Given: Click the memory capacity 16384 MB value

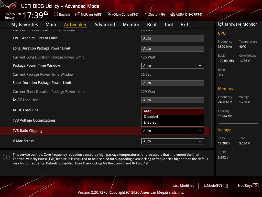Looking at the screenshot, I should 225,116.
